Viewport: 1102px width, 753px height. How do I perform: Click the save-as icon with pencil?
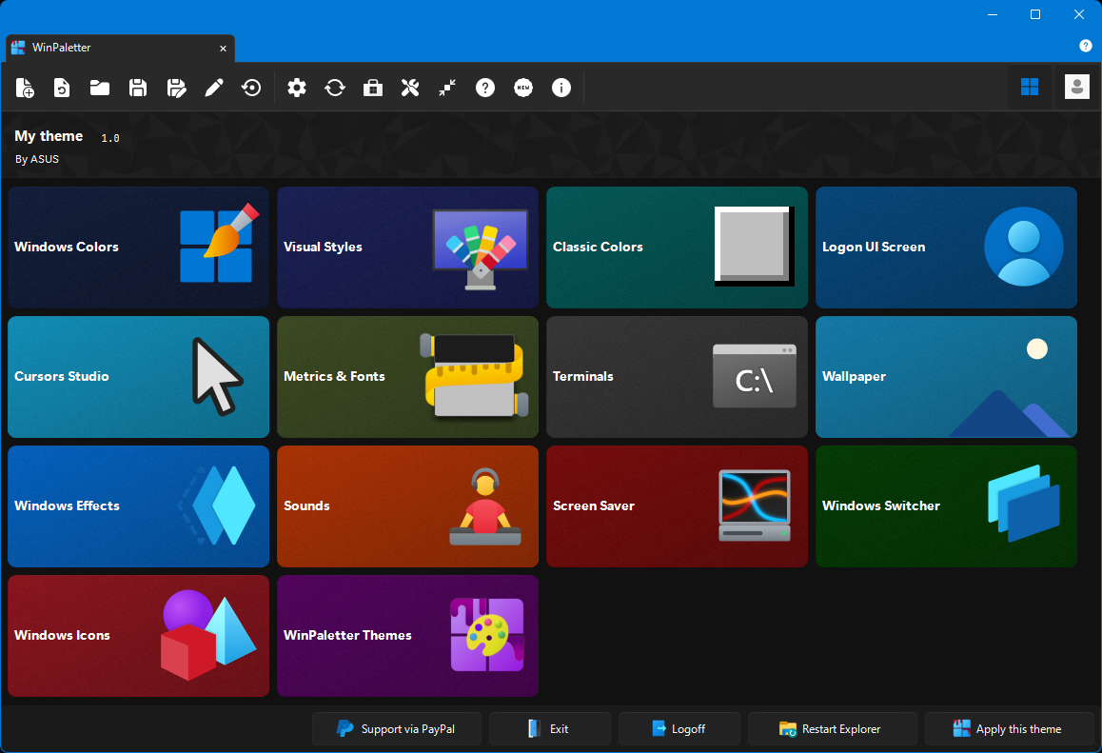click(176, 89)
